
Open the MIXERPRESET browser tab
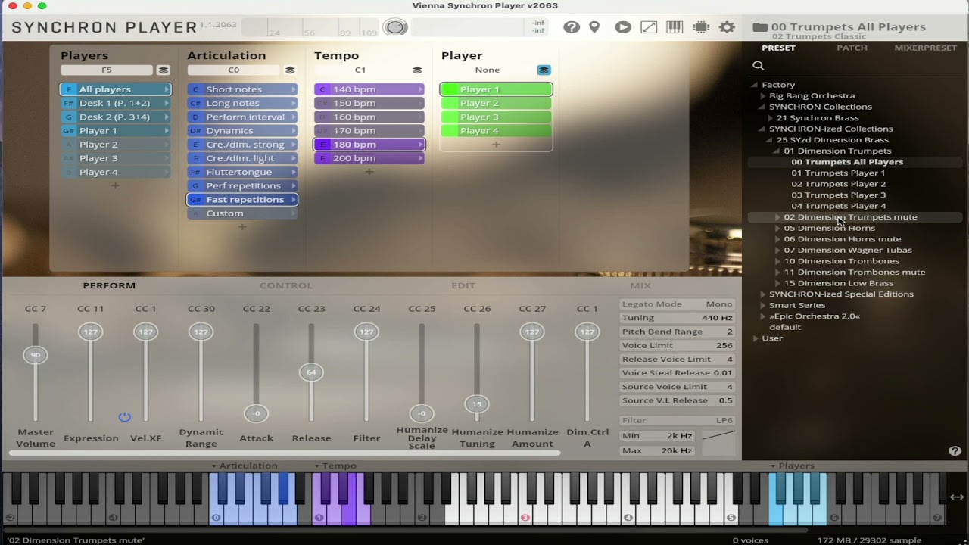(925, 48)
